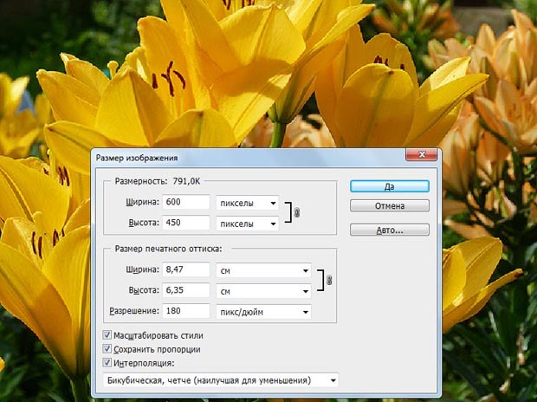Expand the Бикубическая, четче interpolation method dropdown
Image resolution: width=537 pixels, height=402 pixels.
tap(219, 379)
